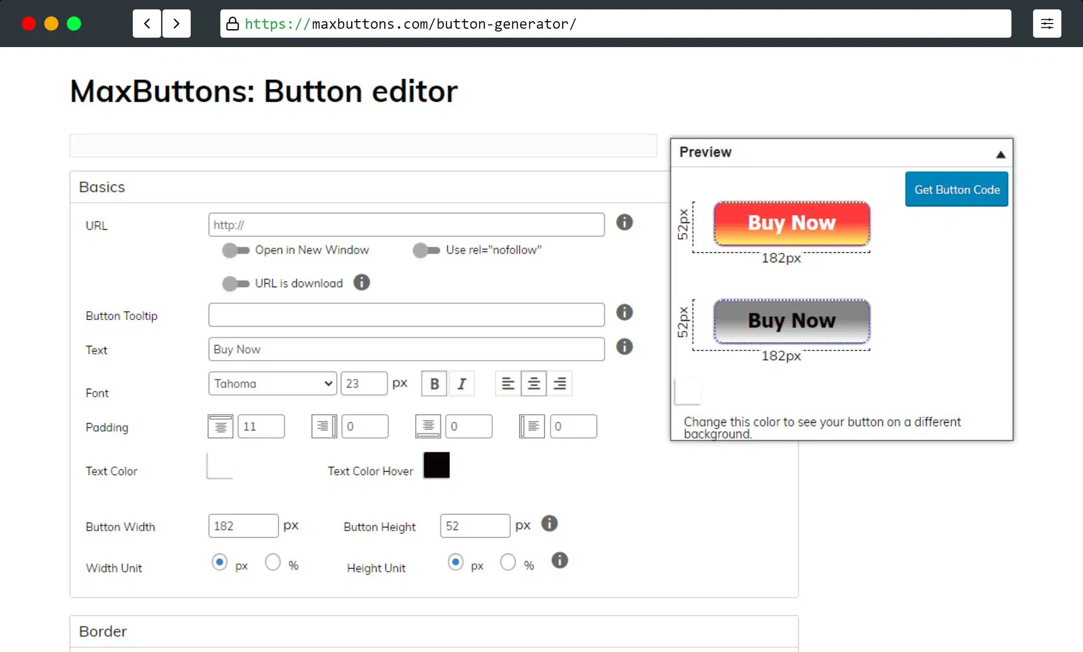Collapse the Preview panel arrow
This screenshot has height=652, width=1083.
point(1001,154)
